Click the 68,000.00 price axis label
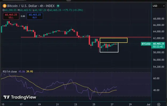 159,19
